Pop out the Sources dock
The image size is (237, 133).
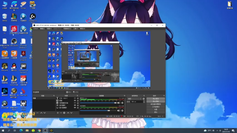(77, 95)
